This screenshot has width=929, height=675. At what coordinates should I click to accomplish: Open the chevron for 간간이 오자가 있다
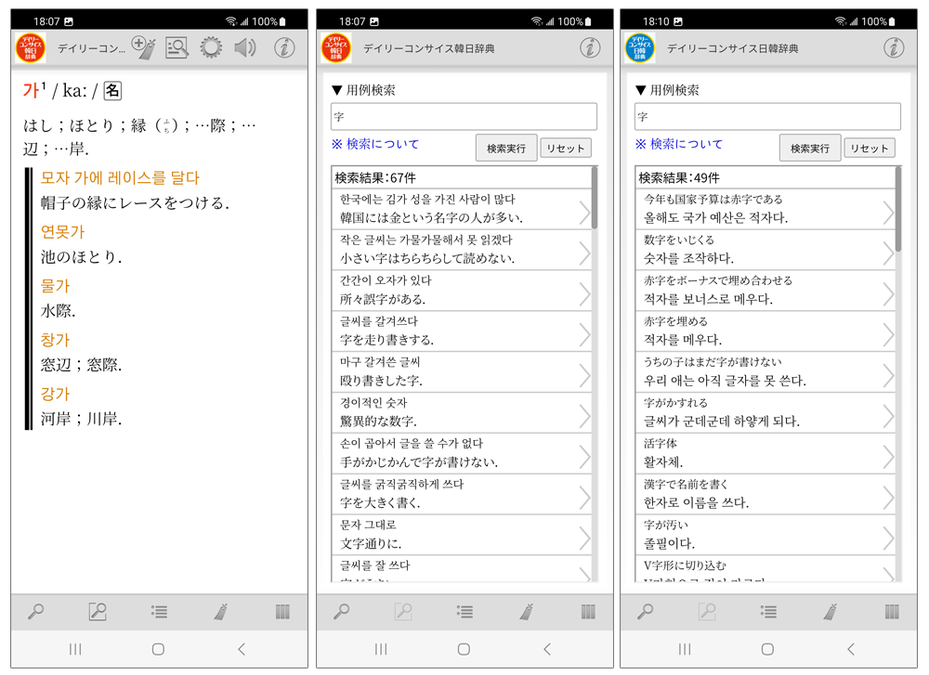584,293
